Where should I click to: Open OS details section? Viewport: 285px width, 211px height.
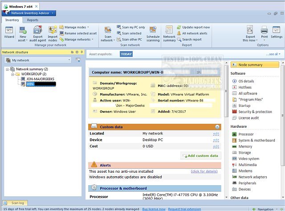click(x=243, y=81)
